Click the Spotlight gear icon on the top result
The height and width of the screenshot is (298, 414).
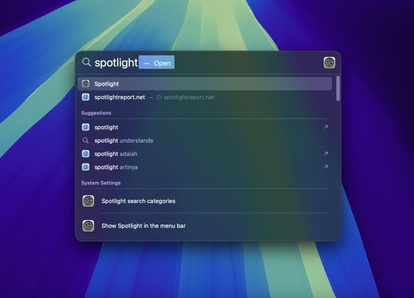[86, 83]
